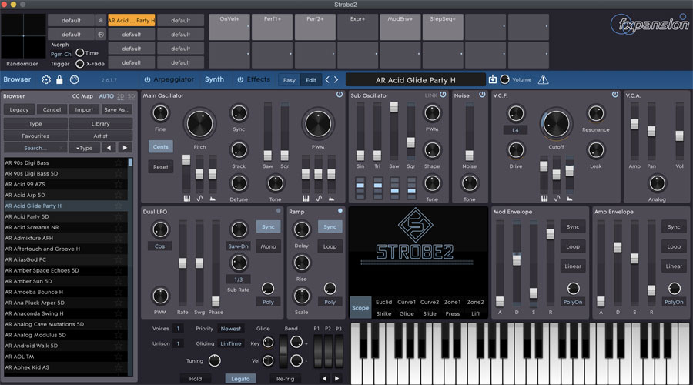Image resolution: width=693 pixels, height=385 pixels.
Task: Click the Save As... button
Action: tap(117, 109)
